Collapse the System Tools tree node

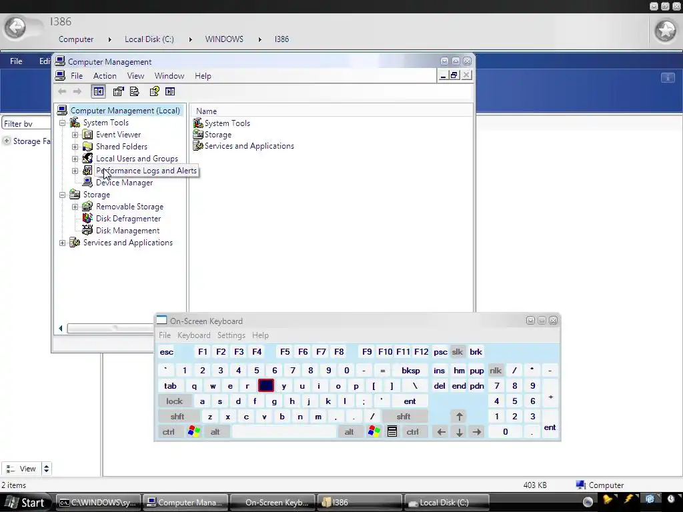[63, 123]
